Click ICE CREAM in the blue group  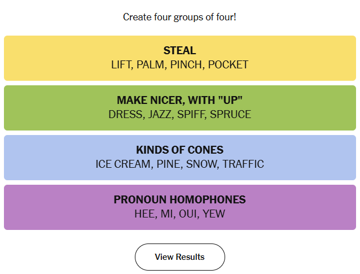[120, 164]
